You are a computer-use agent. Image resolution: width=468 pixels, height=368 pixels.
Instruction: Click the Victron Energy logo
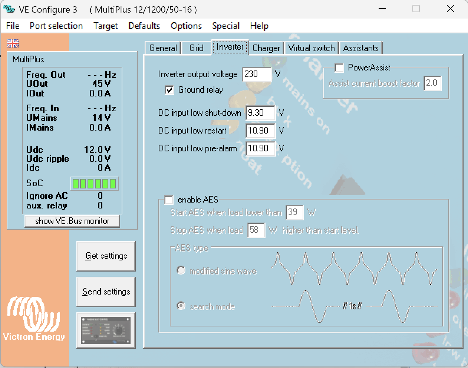34,319
